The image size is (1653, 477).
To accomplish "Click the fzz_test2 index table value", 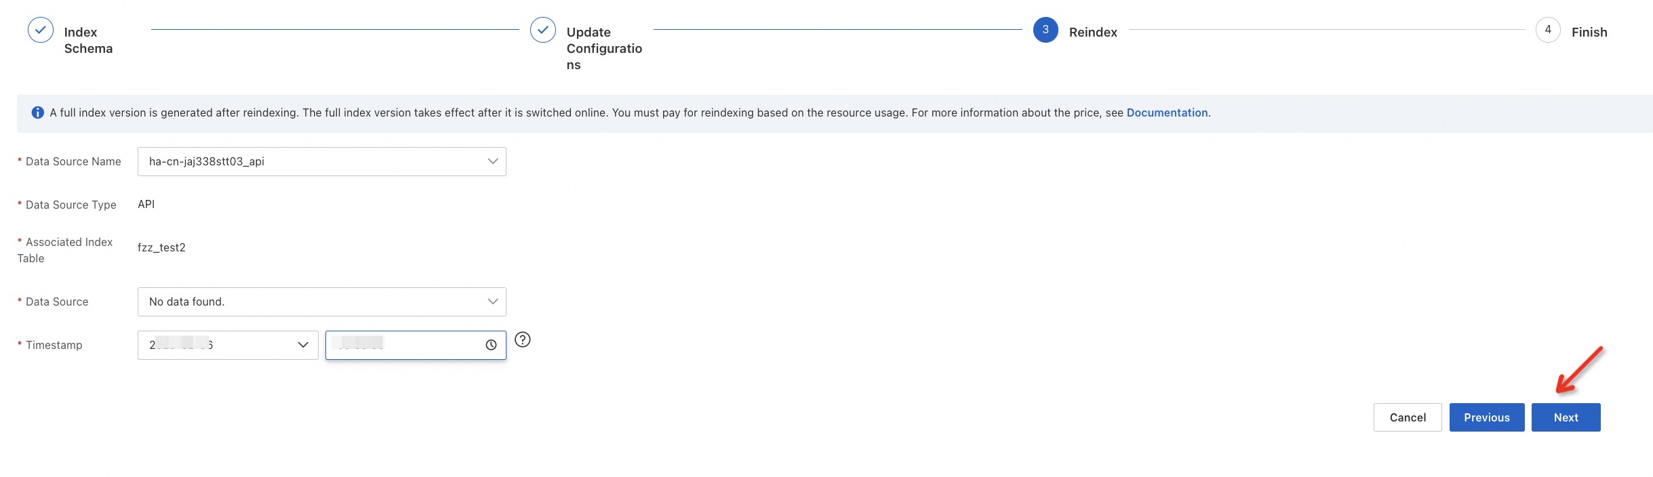I will pyautogui.click(x=161, y=247).
